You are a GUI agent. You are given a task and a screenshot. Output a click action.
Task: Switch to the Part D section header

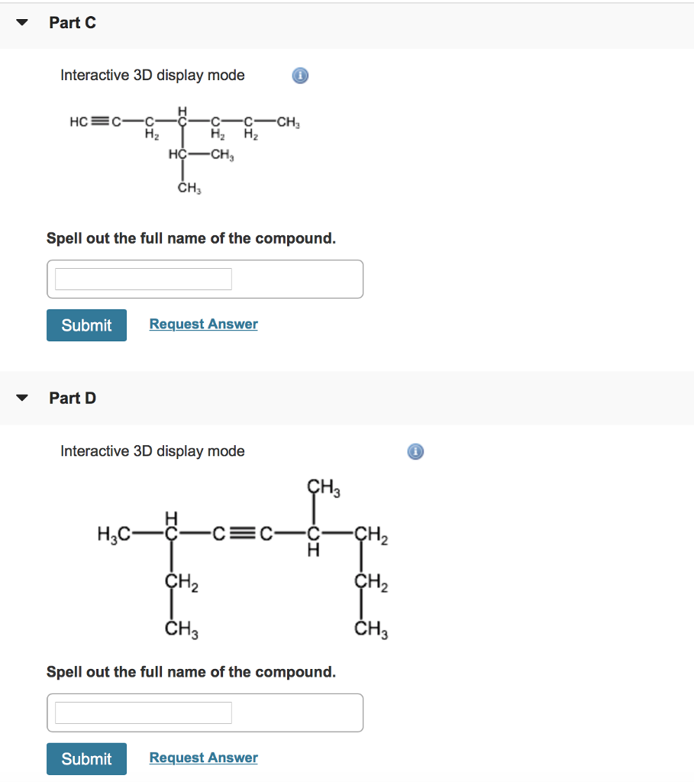click(73, 398)
